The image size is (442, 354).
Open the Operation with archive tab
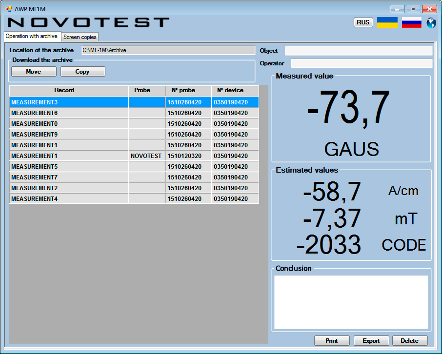(32, 37)
